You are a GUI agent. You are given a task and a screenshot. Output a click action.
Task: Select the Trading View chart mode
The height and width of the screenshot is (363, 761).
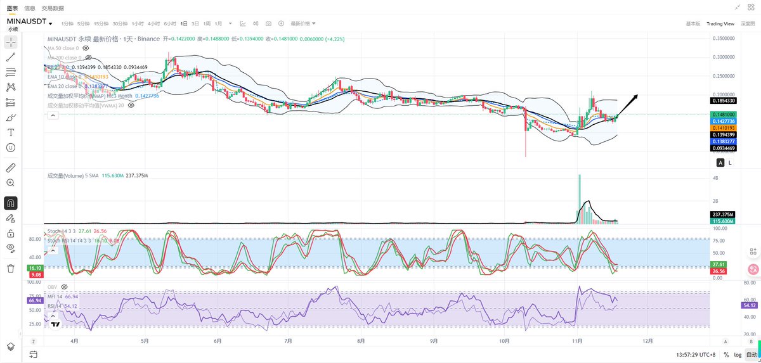click(x=720, y=23)
